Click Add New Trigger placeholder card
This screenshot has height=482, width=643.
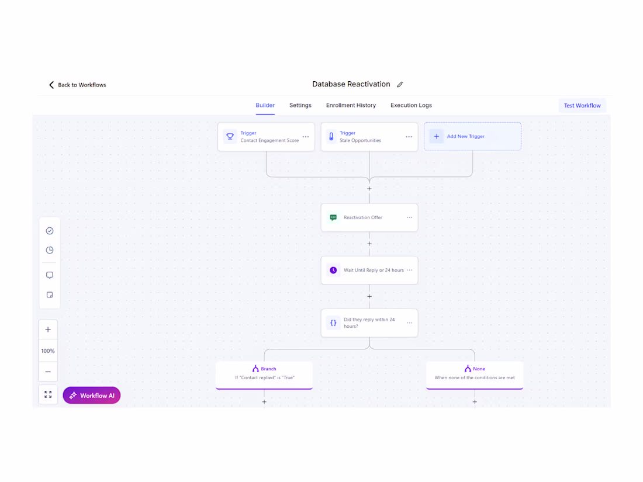point(472,136)
